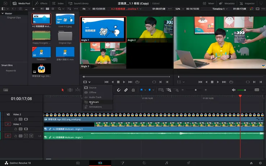
Task: Open the Fairlight page music note icon
Action: coord(166,163)
